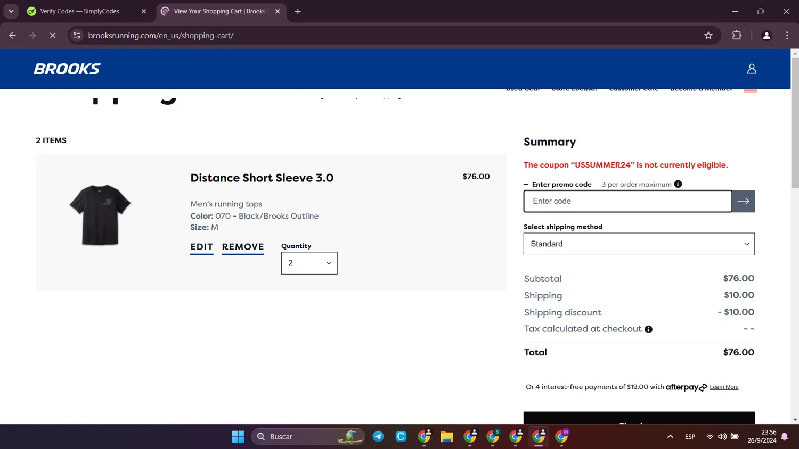This screenshot has width=799, height=449.
Task: Click info icon next to 3 per order maximum
Action: 678,184
